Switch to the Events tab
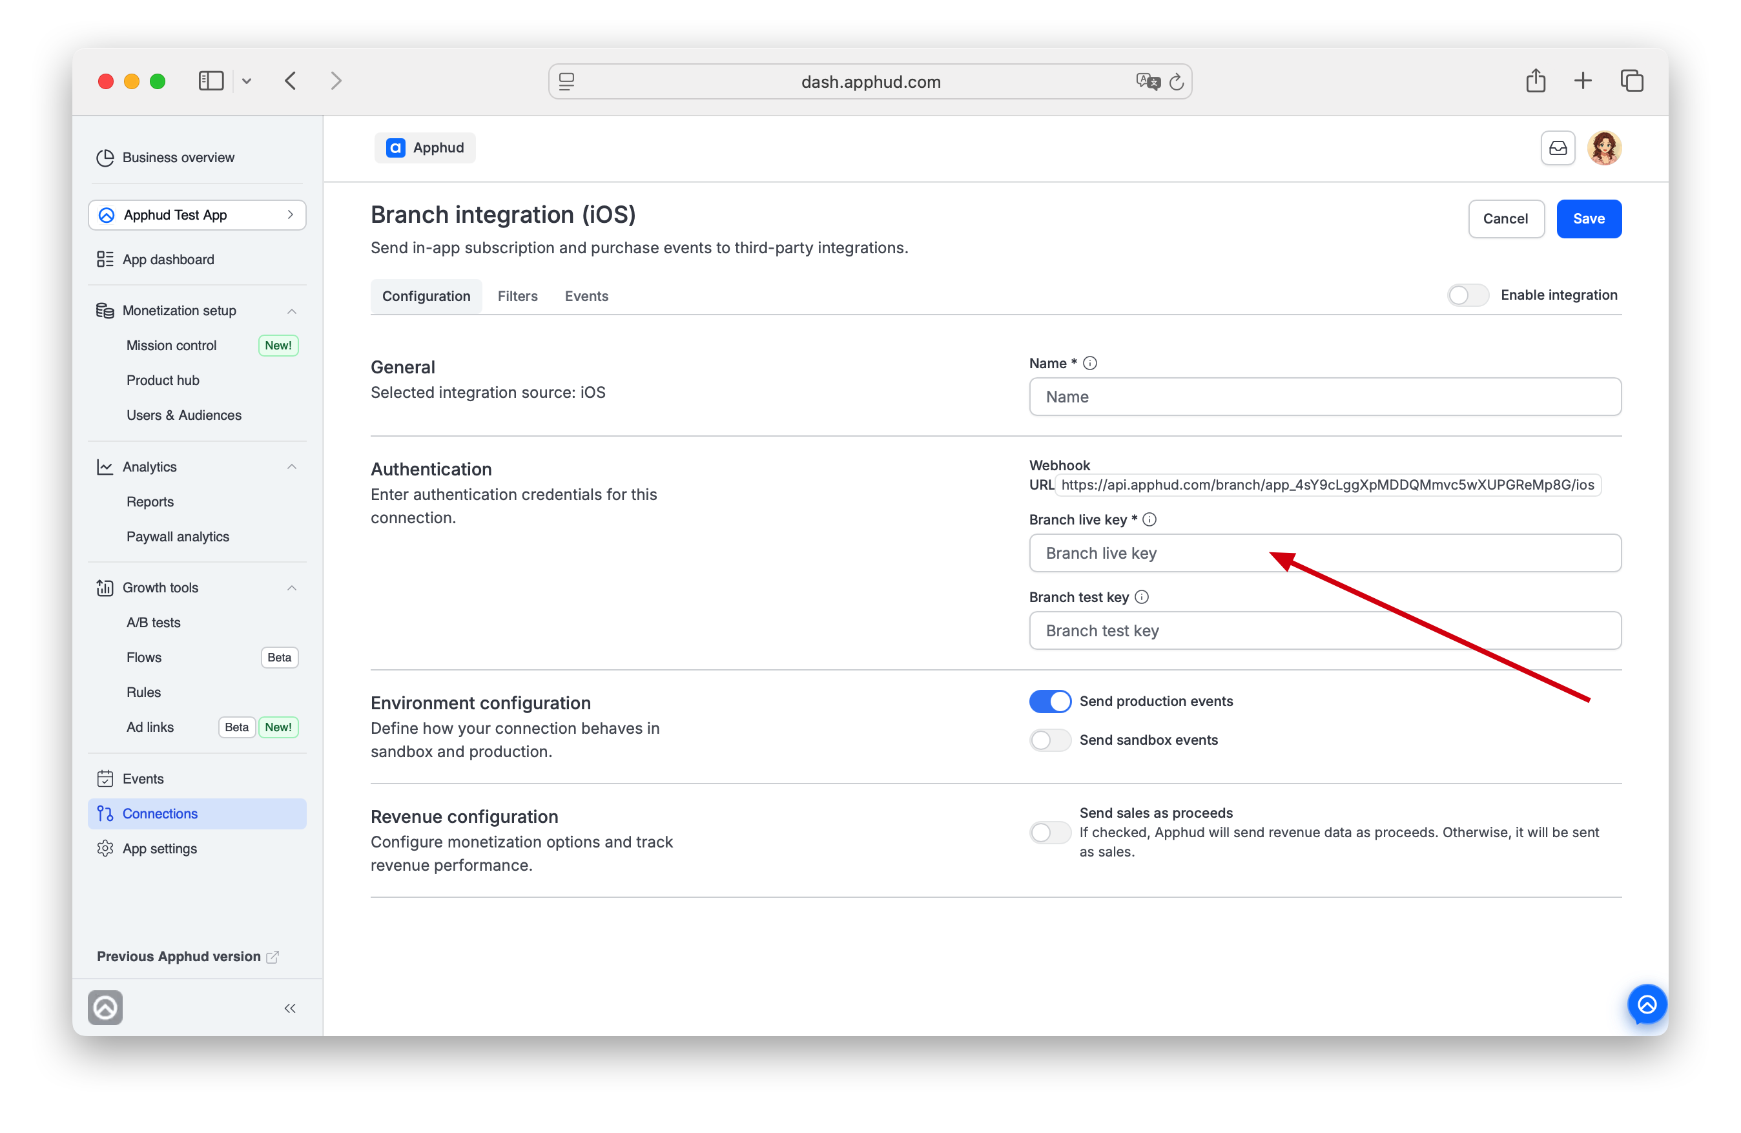1741x1133 pixels. click(x=586, y=296)
